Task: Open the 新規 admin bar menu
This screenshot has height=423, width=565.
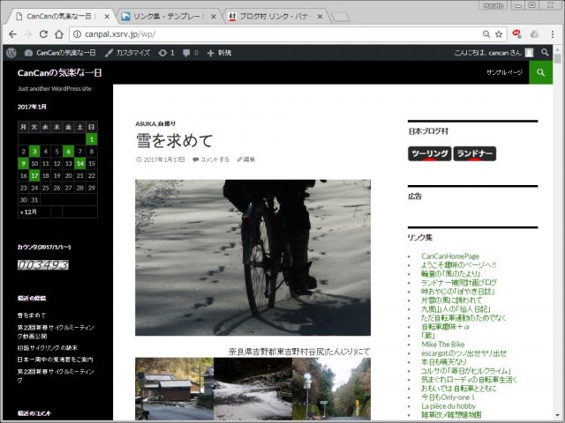Action: pyautogui.click(x=219, y=53)
